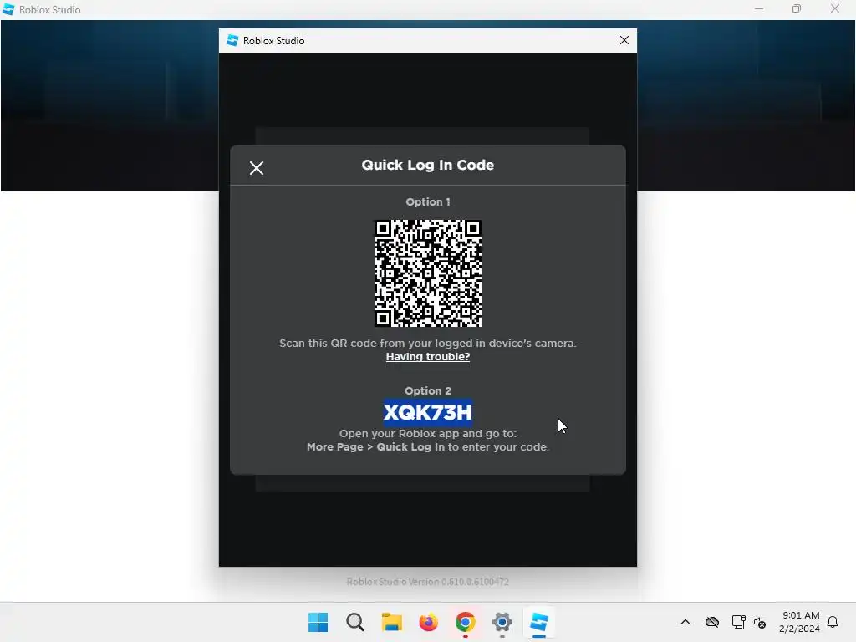This screenshot has height=642, width=856.
Task: Click the Option 1 heading
Action: pos(427,202)
